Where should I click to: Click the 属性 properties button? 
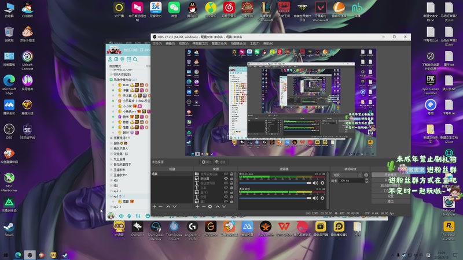207,162
